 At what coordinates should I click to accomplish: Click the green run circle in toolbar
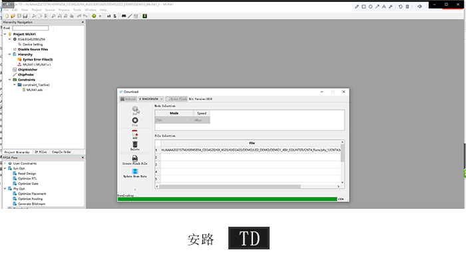[x=94, y=16]
